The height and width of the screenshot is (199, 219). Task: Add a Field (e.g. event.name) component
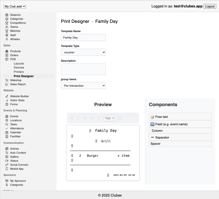click(x=180, y=124)
